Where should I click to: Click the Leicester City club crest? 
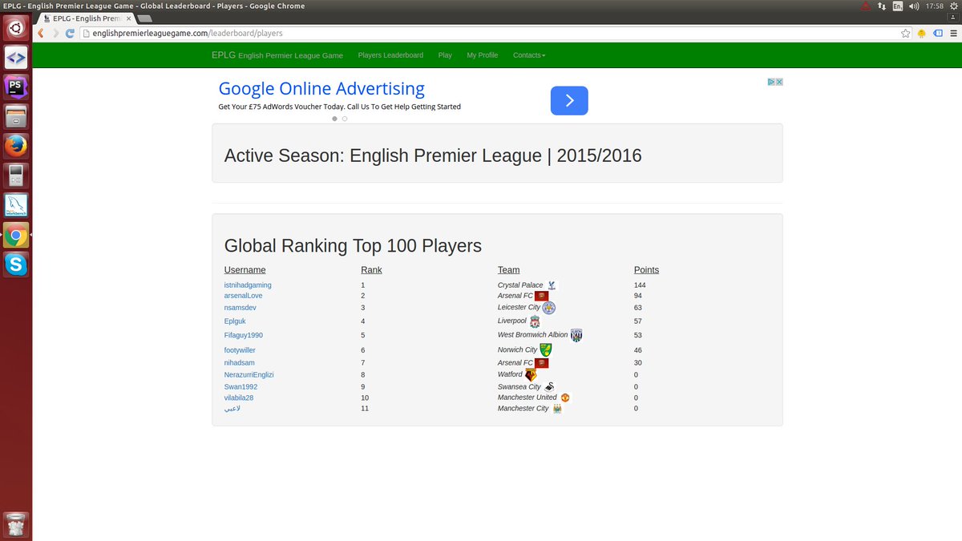pyautogui.click(x=548, y=308)
